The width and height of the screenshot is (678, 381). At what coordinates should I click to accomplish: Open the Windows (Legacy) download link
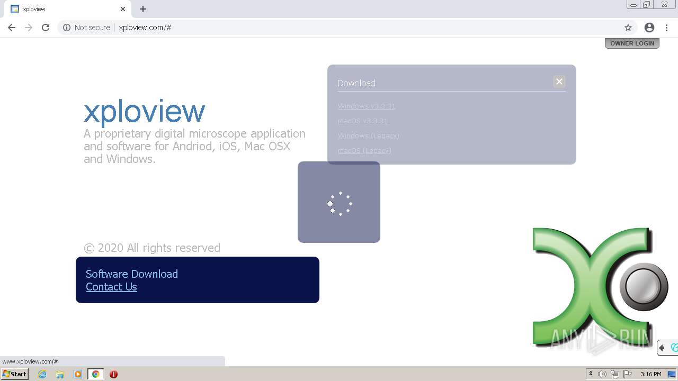(x=369, y=136)
